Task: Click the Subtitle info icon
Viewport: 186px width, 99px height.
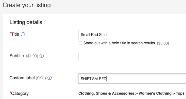Action: pyautogui.click(x=42, y=56)
